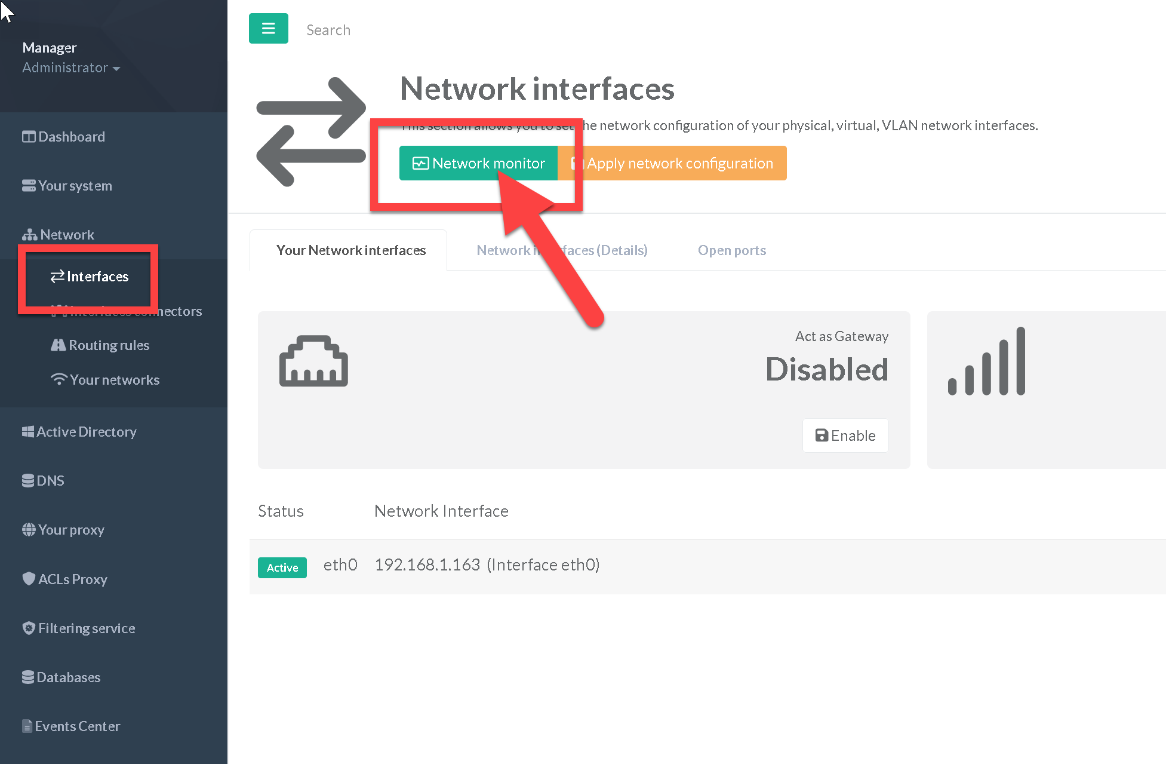
Task: Open Filtering service section
Action: tap(79, 628)
